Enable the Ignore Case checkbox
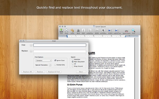 click(x=55, y=60)
